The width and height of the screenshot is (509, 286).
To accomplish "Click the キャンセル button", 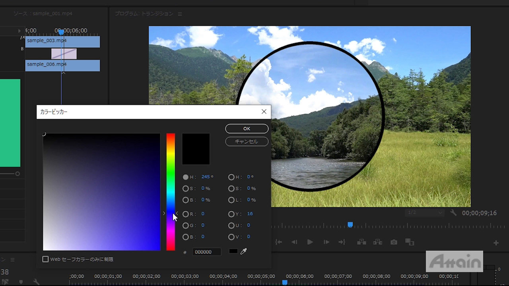I will click(x=247, y=141).
